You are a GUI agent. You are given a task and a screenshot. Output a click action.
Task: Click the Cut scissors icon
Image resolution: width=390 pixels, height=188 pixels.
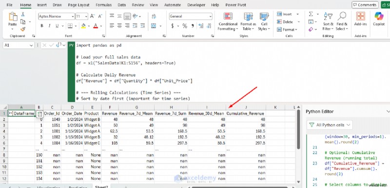(x=23, y=15)
